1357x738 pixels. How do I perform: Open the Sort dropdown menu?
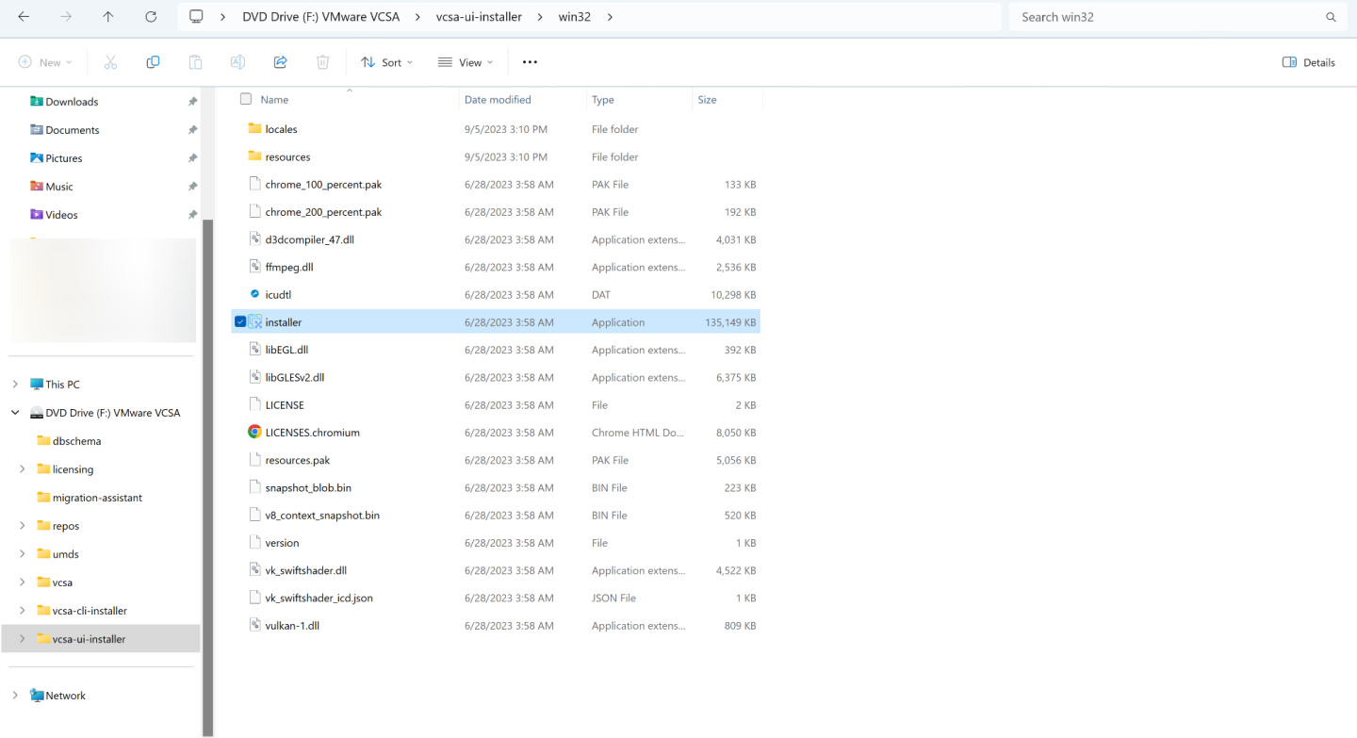(386, 62)
